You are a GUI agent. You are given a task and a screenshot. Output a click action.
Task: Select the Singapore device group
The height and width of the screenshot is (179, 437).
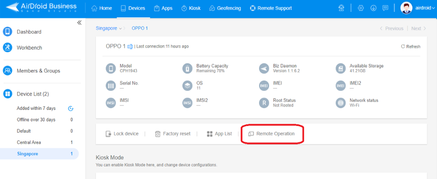coord(39,154)
